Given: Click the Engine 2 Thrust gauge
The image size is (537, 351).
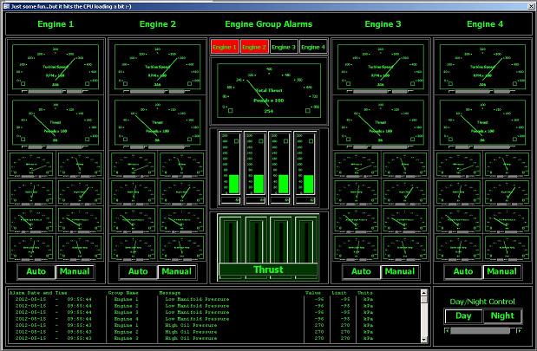Looking at the screenshot, I should coord(157,120).
